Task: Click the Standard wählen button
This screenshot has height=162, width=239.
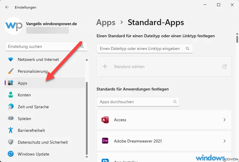Action: point(164,67)
